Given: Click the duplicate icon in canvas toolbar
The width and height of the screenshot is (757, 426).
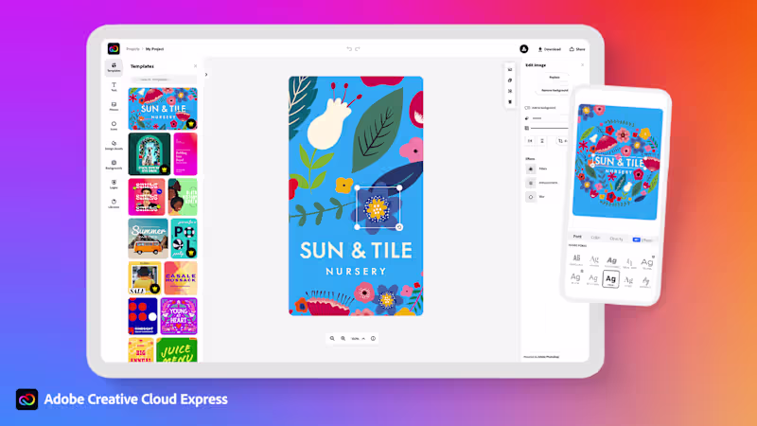Looking at the screenshot, I should pyautogui.click(x=510, y=80).
